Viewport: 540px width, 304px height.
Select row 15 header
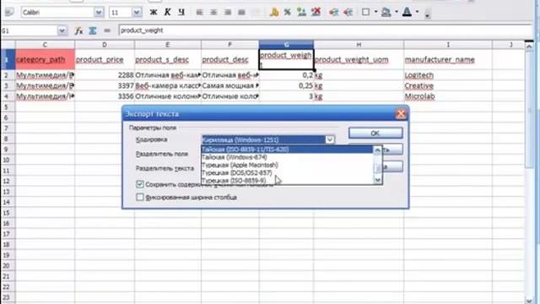tap(7, 213)
